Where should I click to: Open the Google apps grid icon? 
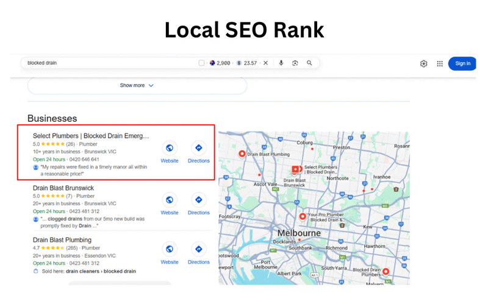click(x=439, y=63)
